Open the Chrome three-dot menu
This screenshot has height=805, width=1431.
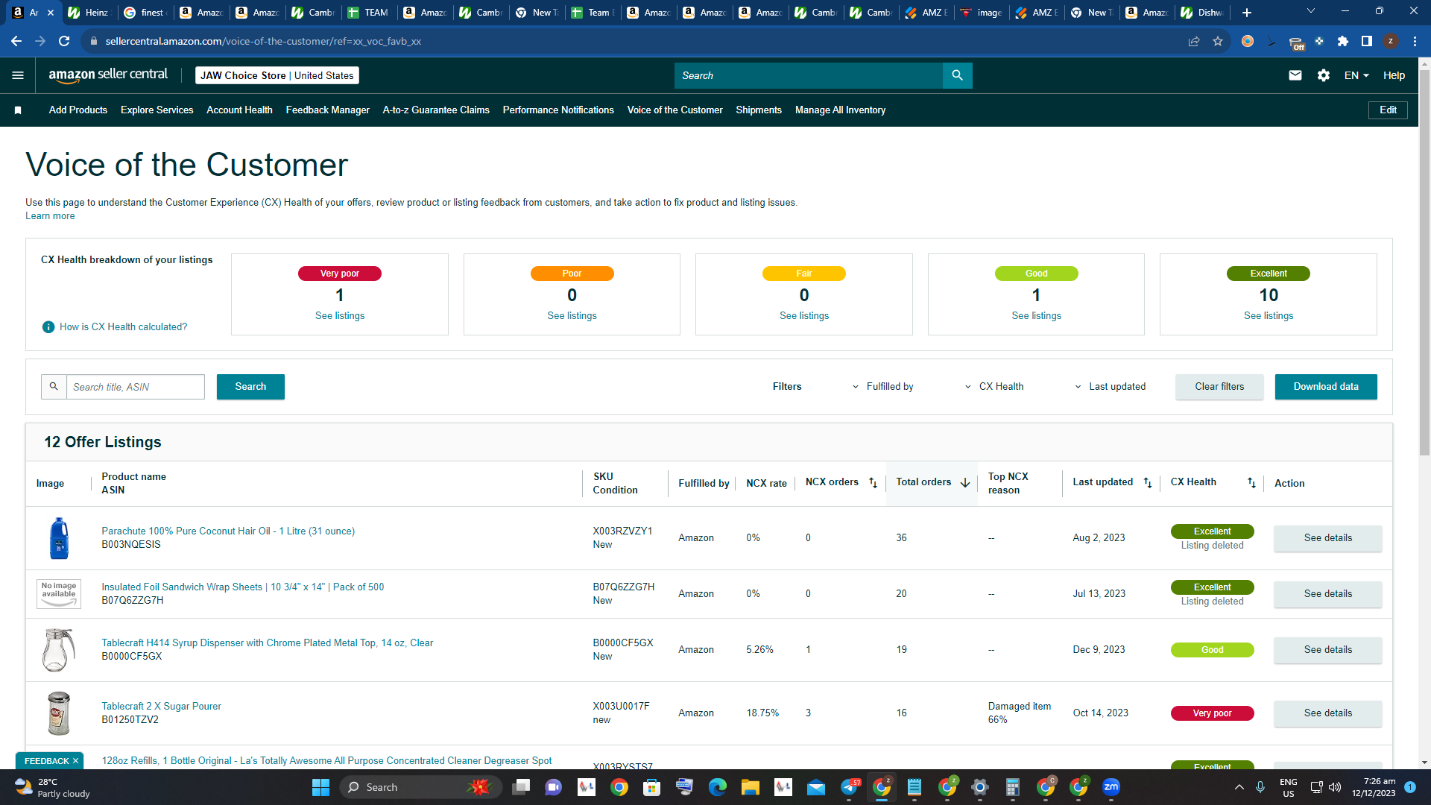pyautogui.click(x=1415, y=41)
